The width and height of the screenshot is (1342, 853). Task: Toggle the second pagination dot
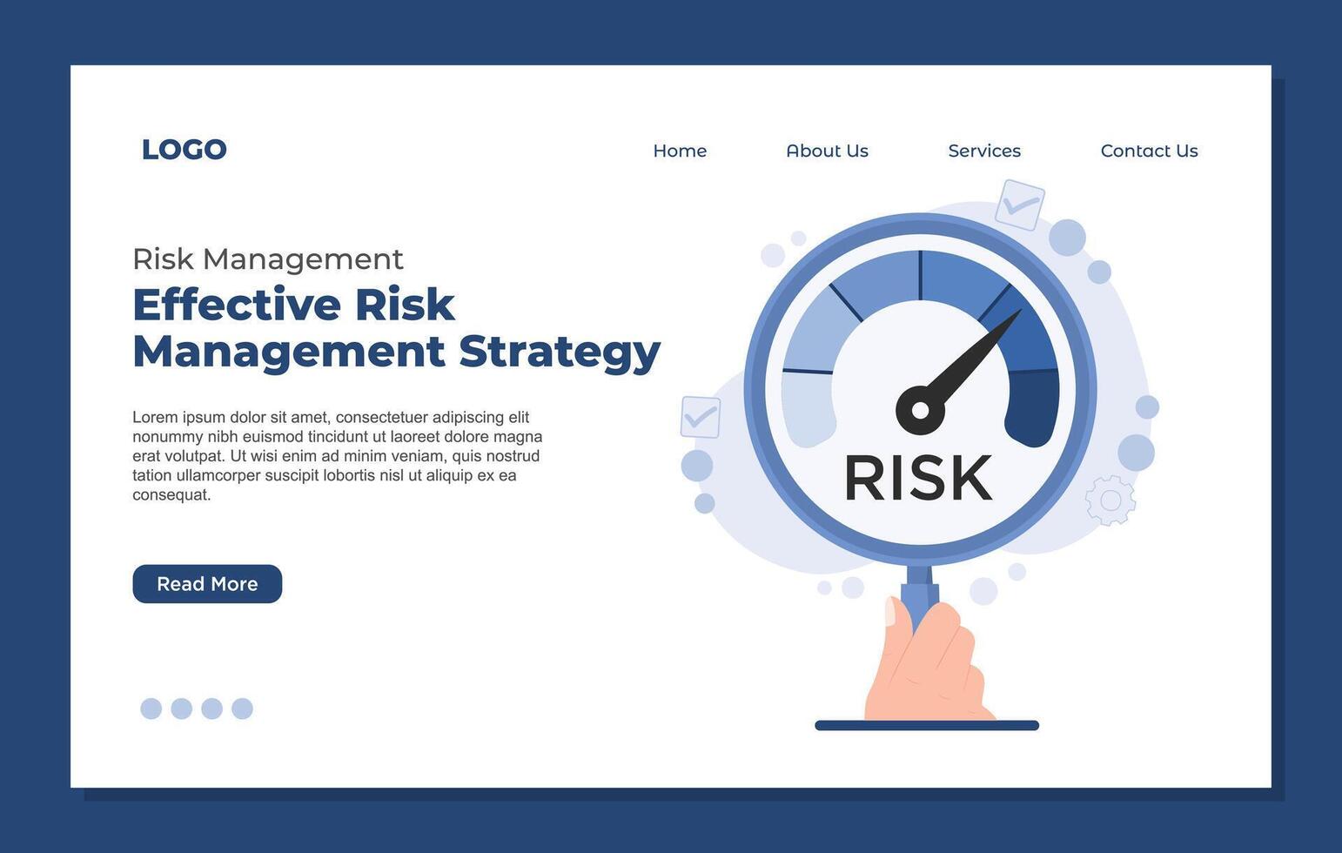[180, 709]
